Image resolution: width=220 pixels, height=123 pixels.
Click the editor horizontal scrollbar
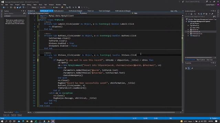(x=106, y=112)
